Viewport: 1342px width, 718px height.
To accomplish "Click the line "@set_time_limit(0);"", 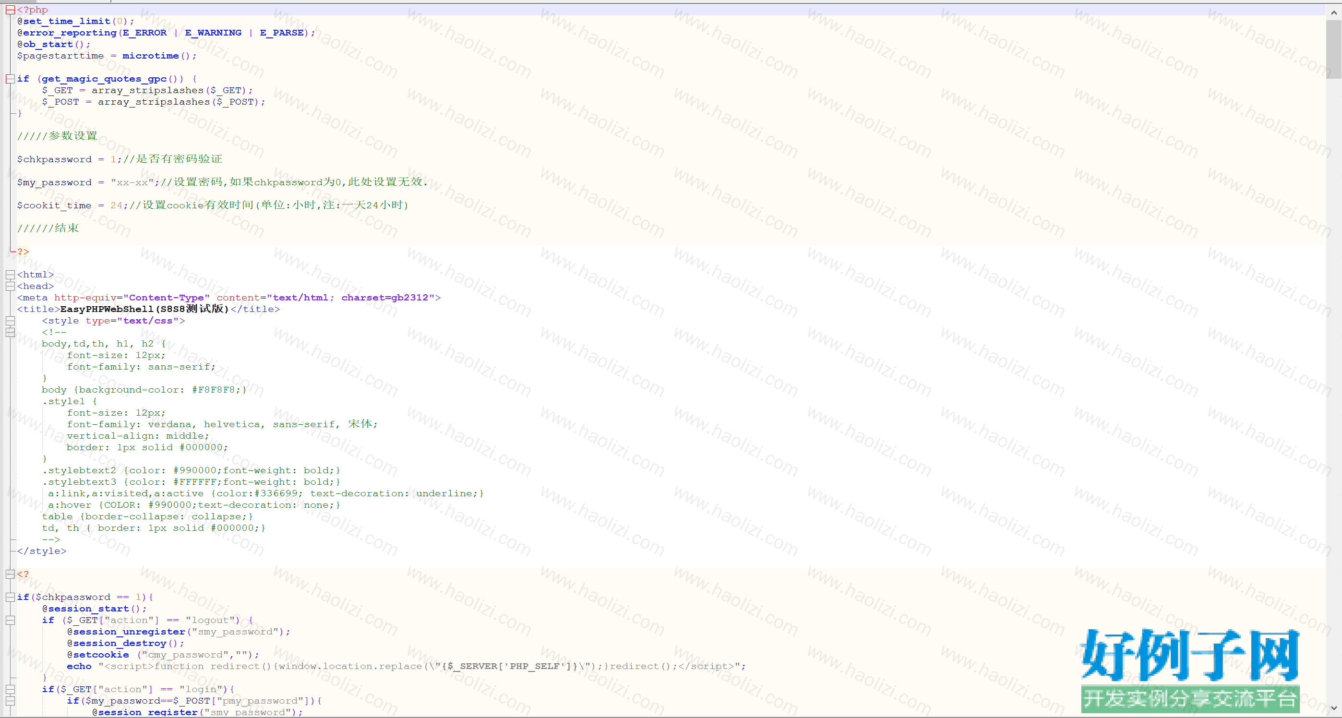I will tap(75, 22).
